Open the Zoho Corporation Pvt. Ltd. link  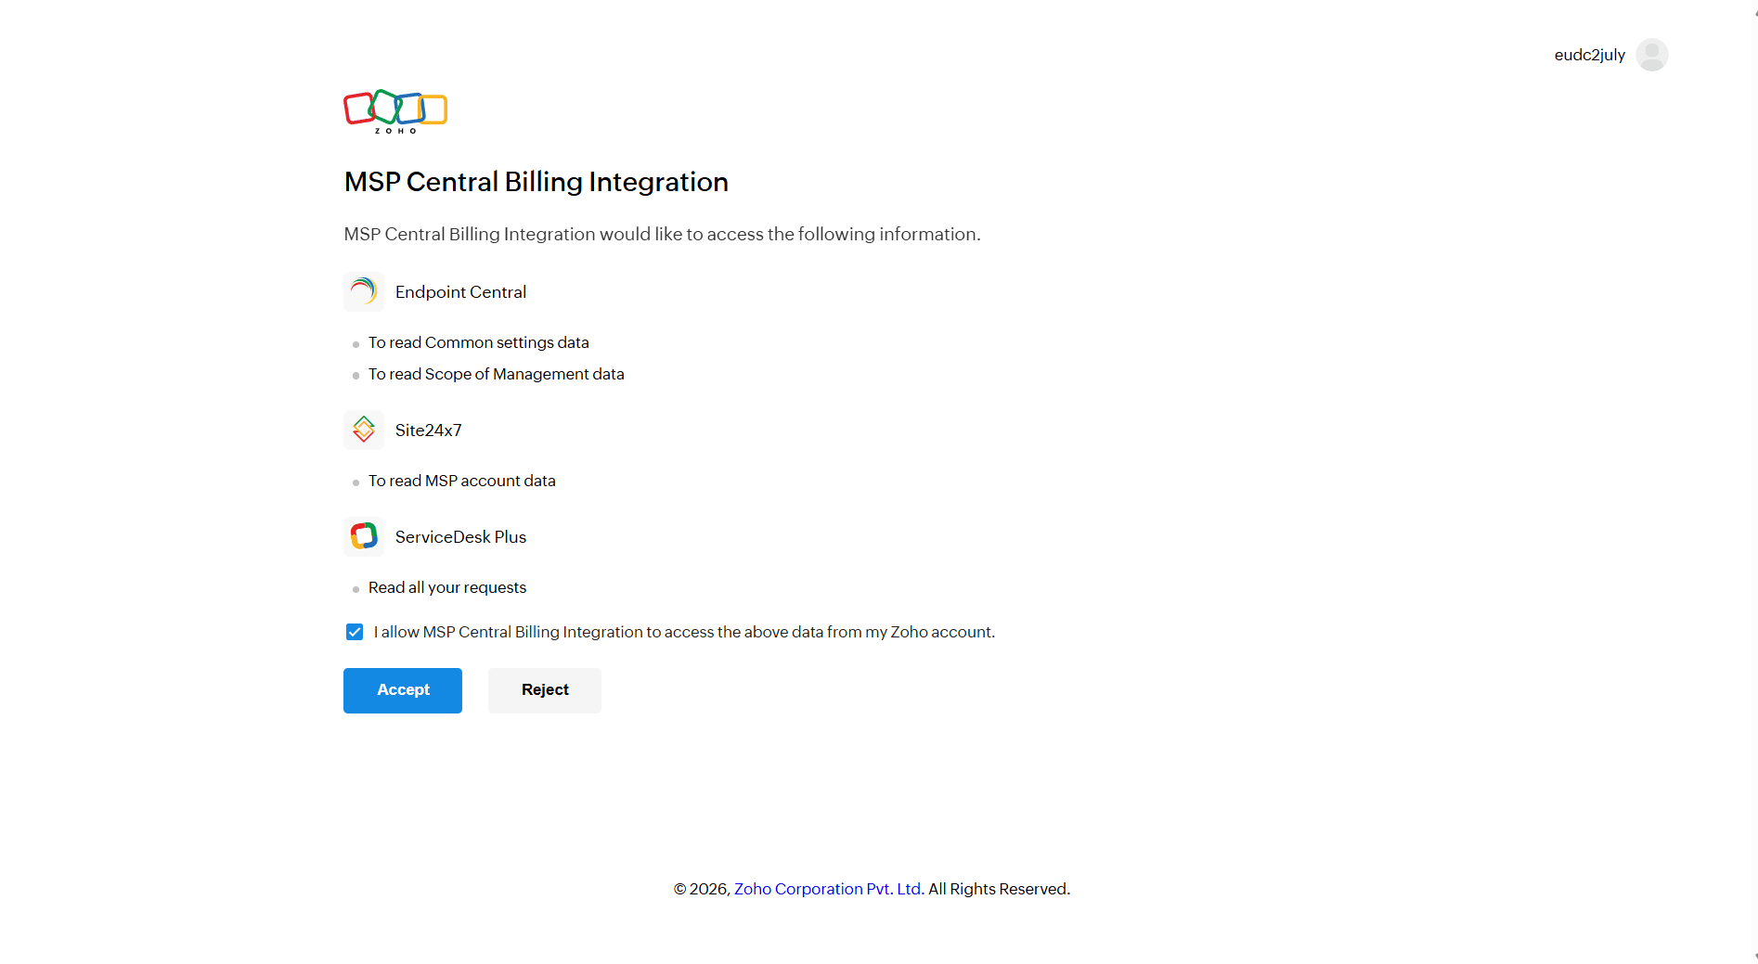tap(828, 889)
